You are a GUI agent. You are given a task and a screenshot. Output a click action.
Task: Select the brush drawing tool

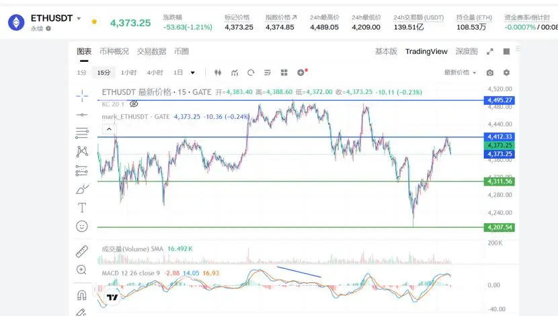click(82, 189)
